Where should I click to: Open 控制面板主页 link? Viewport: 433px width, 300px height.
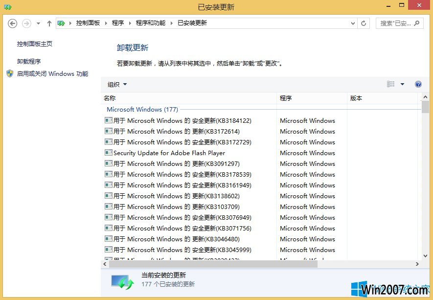tap(35, 44)
